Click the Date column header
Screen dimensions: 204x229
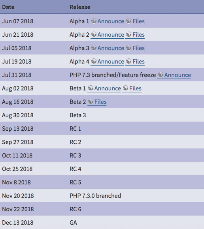pos(8,7)
